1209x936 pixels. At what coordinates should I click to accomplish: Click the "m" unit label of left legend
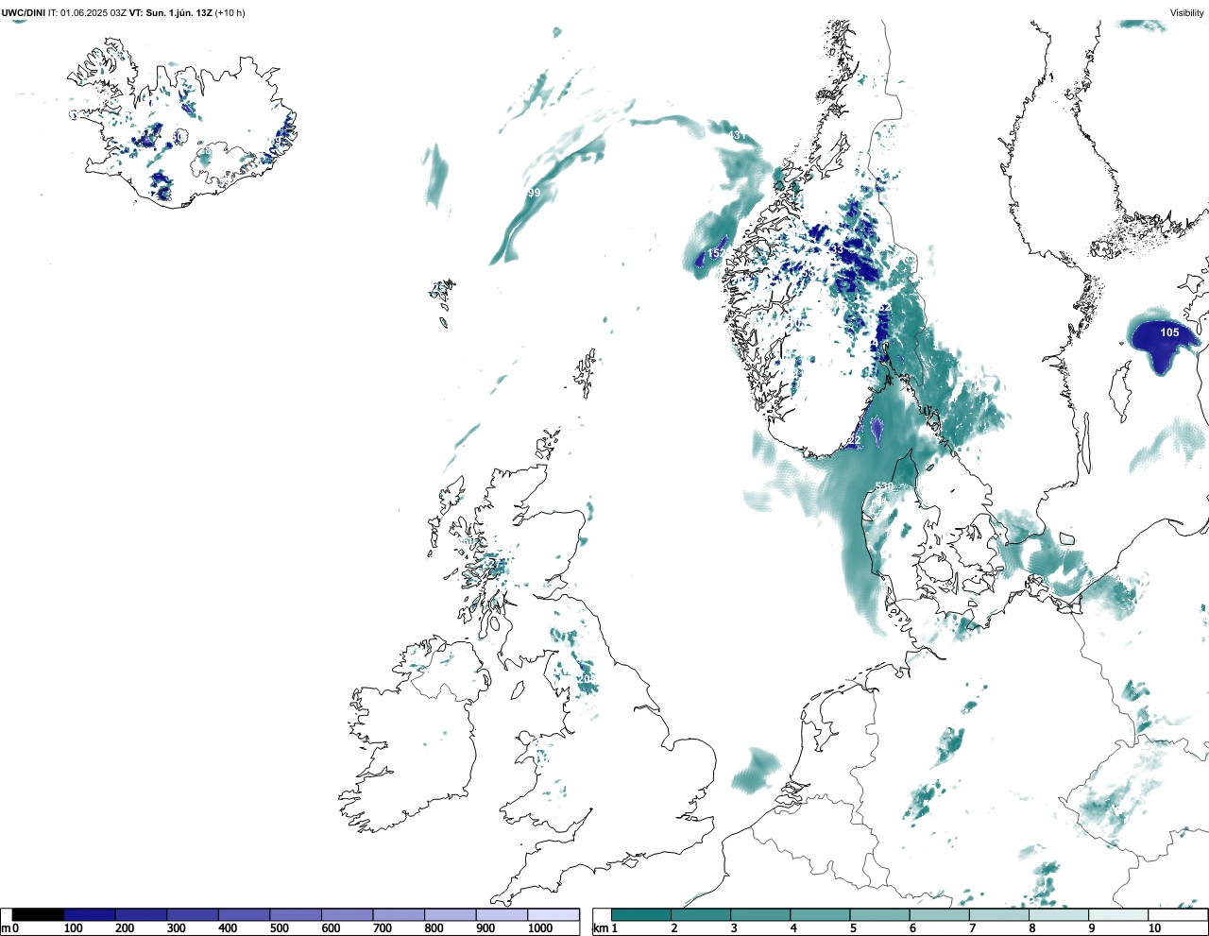(6, 928)
